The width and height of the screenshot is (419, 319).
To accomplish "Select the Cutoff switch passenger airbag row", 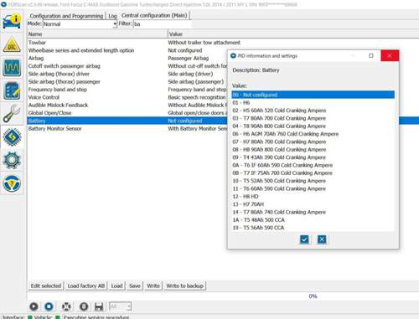I will point(127,66).
